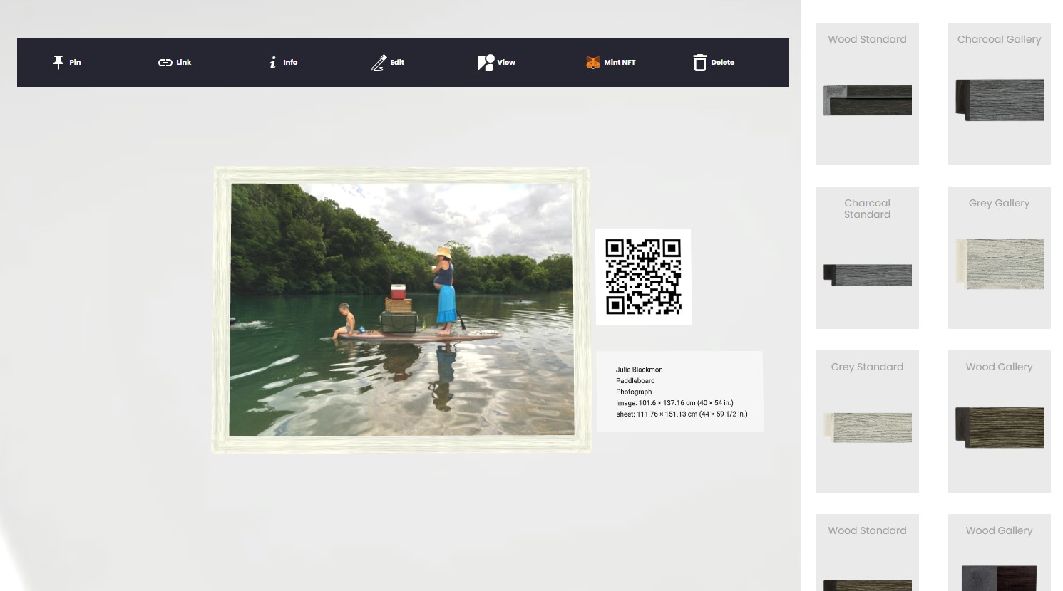1063x591 pixels.
Task: Click the View shapes icon
Action: 486,63
